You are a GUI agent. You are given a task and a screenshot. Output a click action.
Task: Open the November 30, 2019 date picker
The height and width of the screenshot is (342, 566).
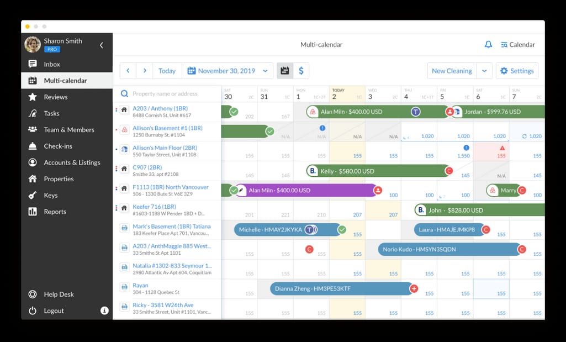228,71
